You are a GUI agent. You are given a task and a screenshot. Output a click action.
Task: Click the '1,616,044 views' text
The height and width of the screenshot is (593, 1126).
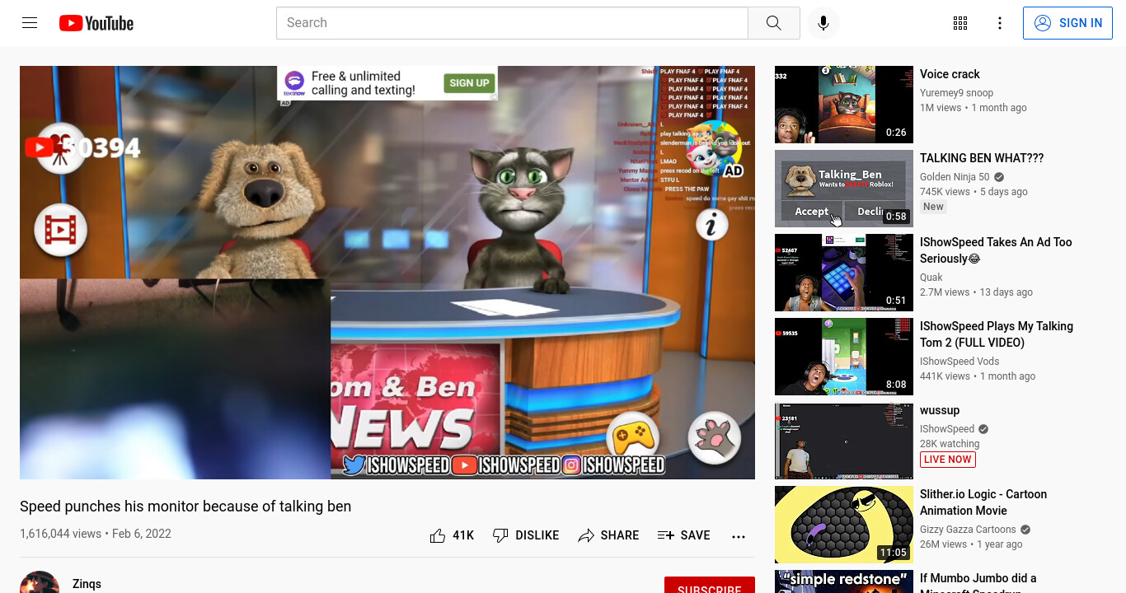60,534
